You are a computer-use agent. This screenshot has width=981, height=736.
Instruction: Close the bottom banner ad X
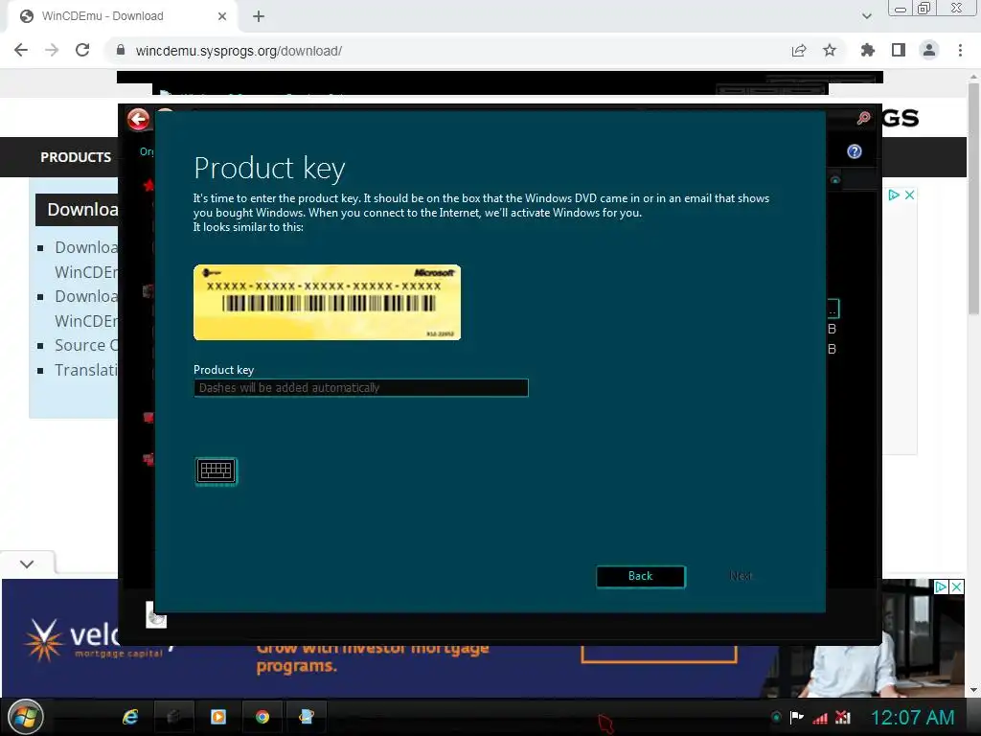point(957,587)
